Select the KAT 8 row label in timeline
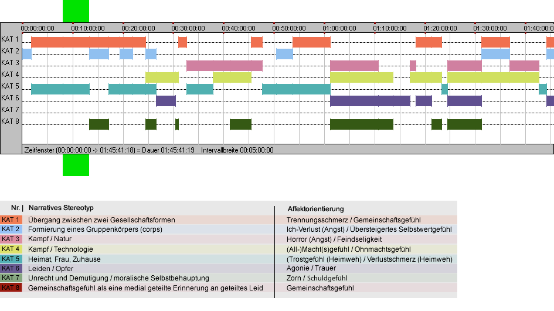Viewport: 554px width, 311px height. tap(10, 121)
